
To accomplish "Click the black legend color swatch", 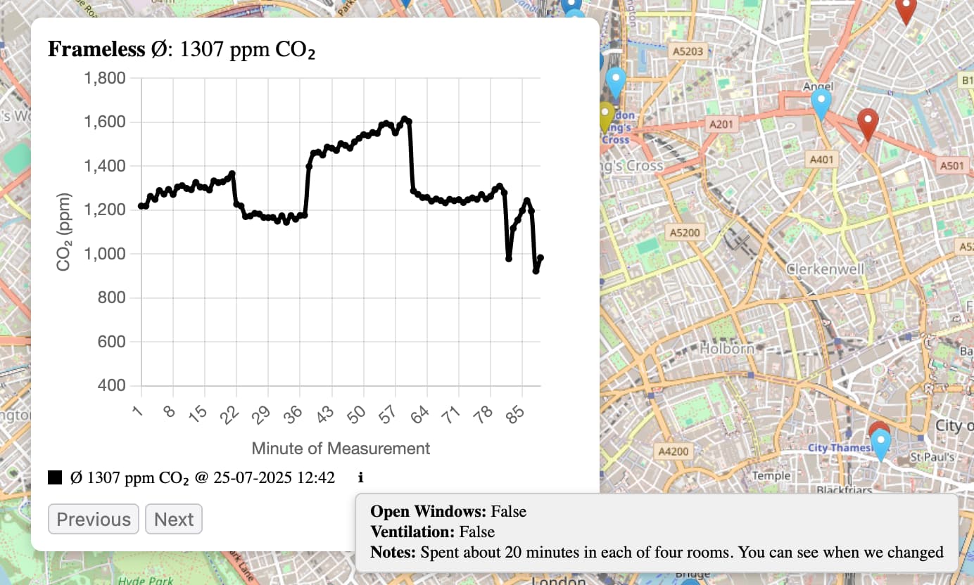I will [56, 478].
